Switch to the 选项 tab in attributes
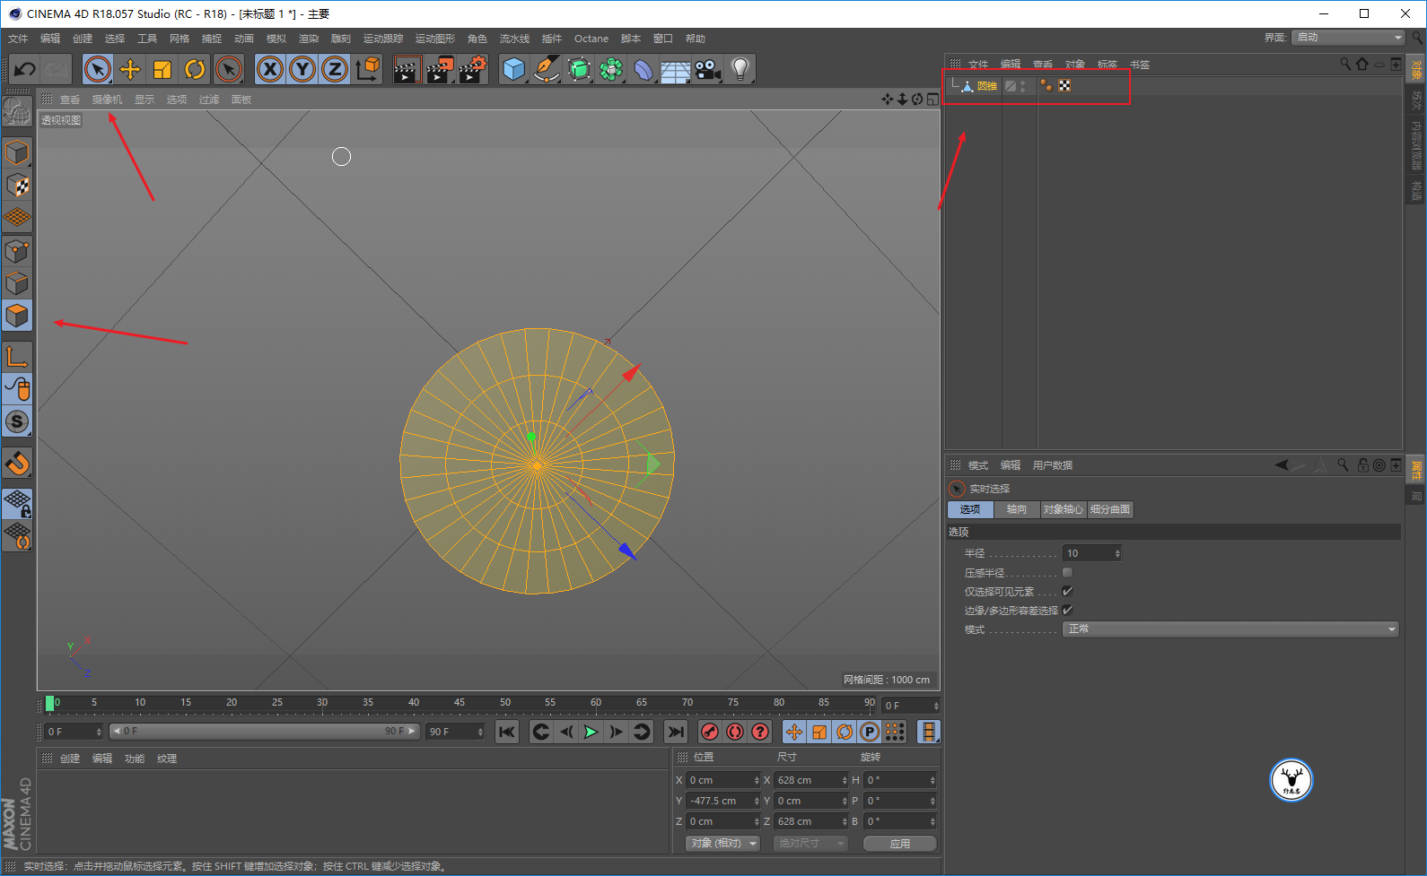Viewport: 1427px width, 876px height. pos(970,509)
